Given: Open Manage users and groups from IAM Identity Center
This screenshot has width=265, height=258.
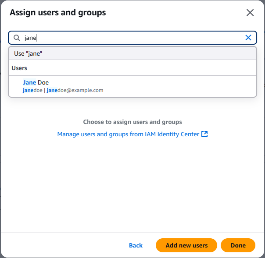Looking at the screenshot, I should (x=128, y=134).
